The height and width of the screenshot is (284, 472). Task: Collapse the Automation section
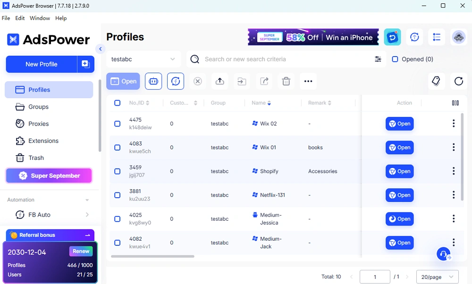(87, 200)
